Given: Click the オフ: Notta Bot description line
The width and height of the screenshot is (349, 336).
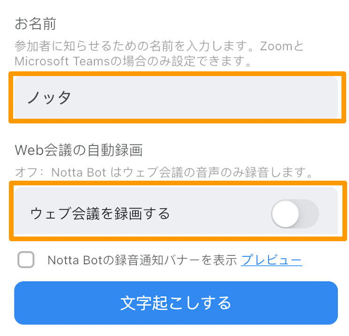Looking at the screenshot, I should 163,172.
